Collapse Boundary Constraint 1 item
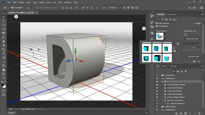Screen dimensions: 205x115 point(163,100)
